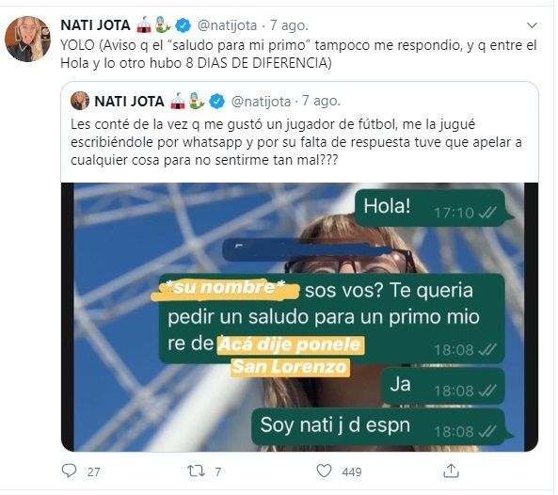Viewport: 558px width, 495px height.
Task: Click circus tent emoji beside main NATI JOTA
Action: click(x=144, y=25)
